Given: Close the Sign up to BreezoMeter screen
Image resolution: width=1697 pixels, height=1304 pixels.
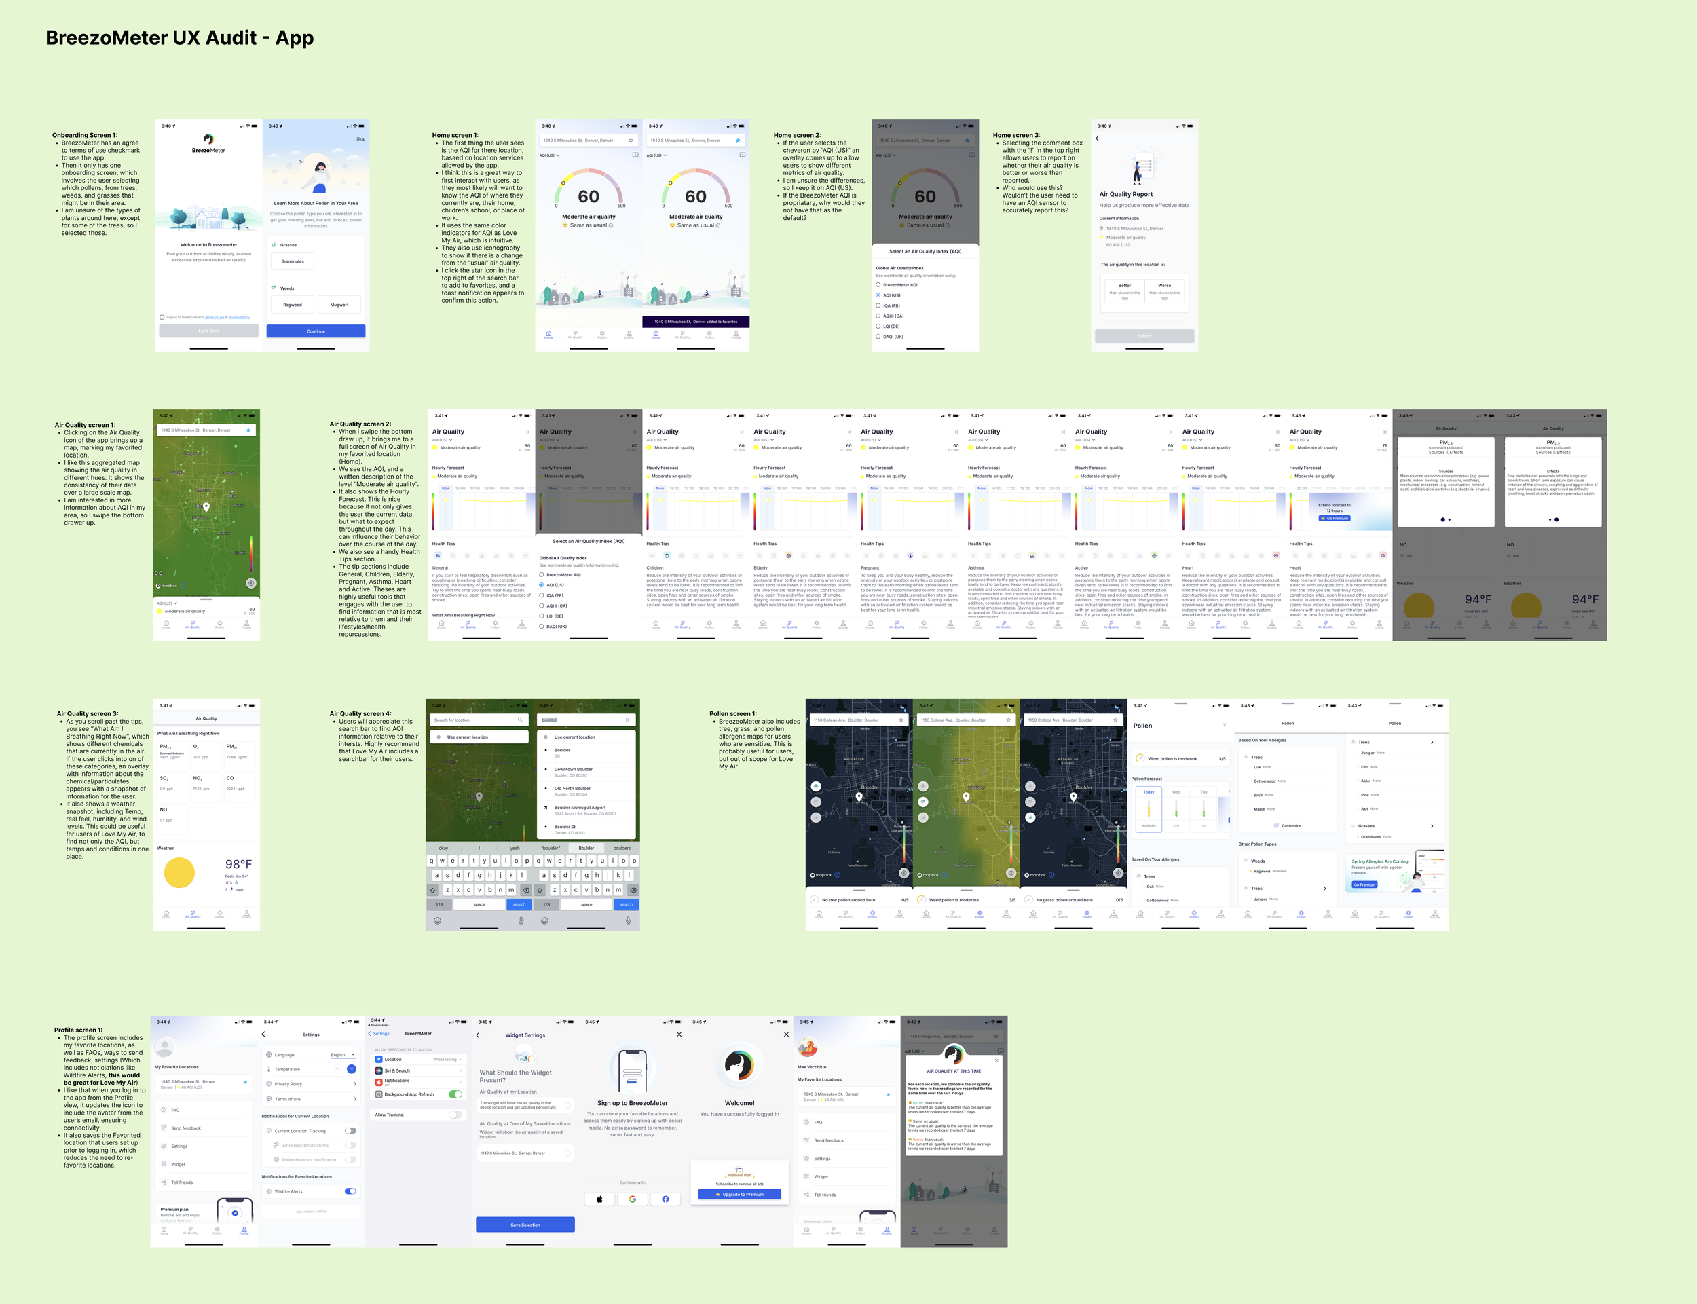Looking at the screenshot, I should (679, 1035).
